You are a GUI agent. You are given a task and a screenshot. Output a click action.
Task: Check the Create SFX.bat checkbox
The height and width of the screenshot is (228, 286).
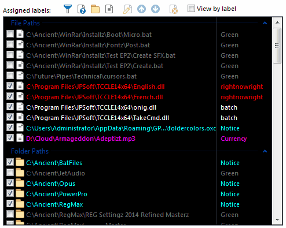(10, 55)
